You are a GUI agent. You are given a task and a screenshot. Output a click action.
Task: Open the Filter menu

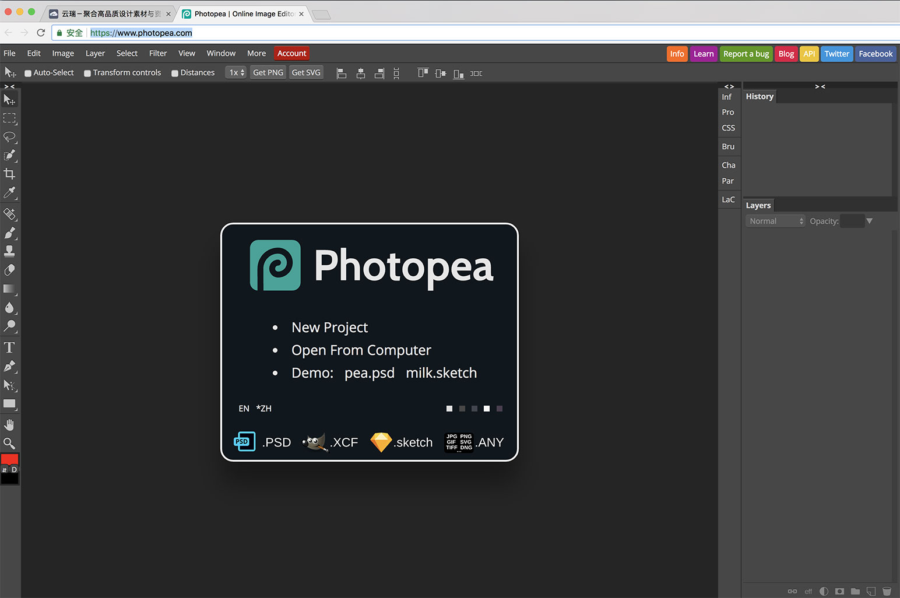[x=158, y=53]
